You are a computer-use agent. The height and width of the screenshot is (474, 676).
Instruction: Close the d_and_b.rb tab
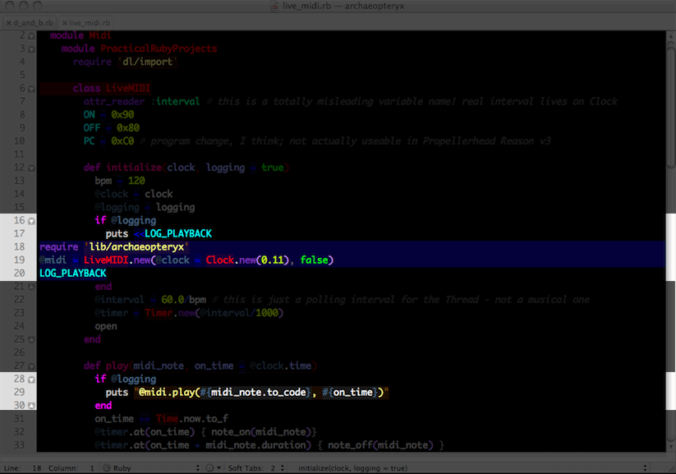point(8,23)
